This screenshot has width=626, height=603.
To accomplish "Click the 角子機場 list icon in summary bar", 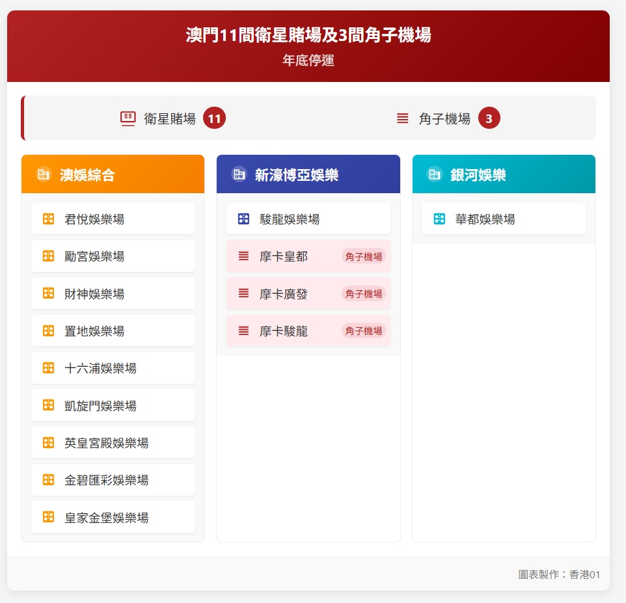I will pos(403,118).
